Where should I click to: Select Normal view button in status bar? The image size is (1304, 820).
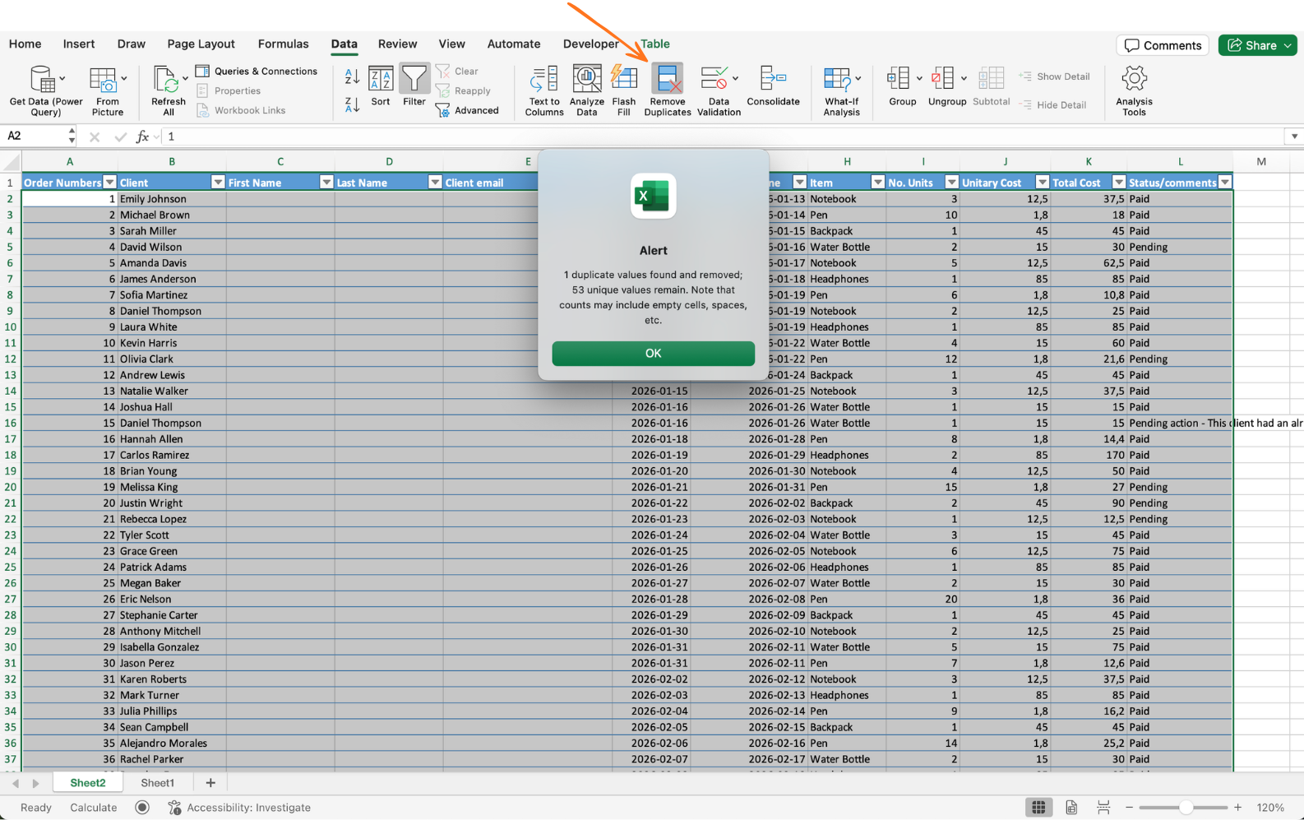(1038, 808)
